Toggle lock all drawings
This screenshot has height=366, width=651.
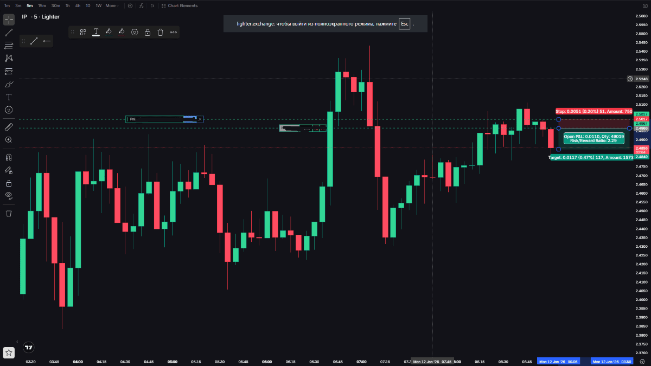[9, 183]
